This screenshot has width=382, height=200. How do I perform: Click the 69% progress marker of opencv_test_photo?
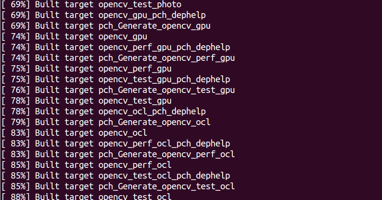point(16,5)
